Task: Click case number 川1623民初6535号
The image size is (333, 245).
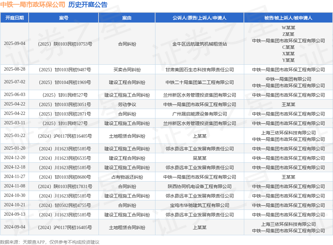Action: click(x=73, y=158)
